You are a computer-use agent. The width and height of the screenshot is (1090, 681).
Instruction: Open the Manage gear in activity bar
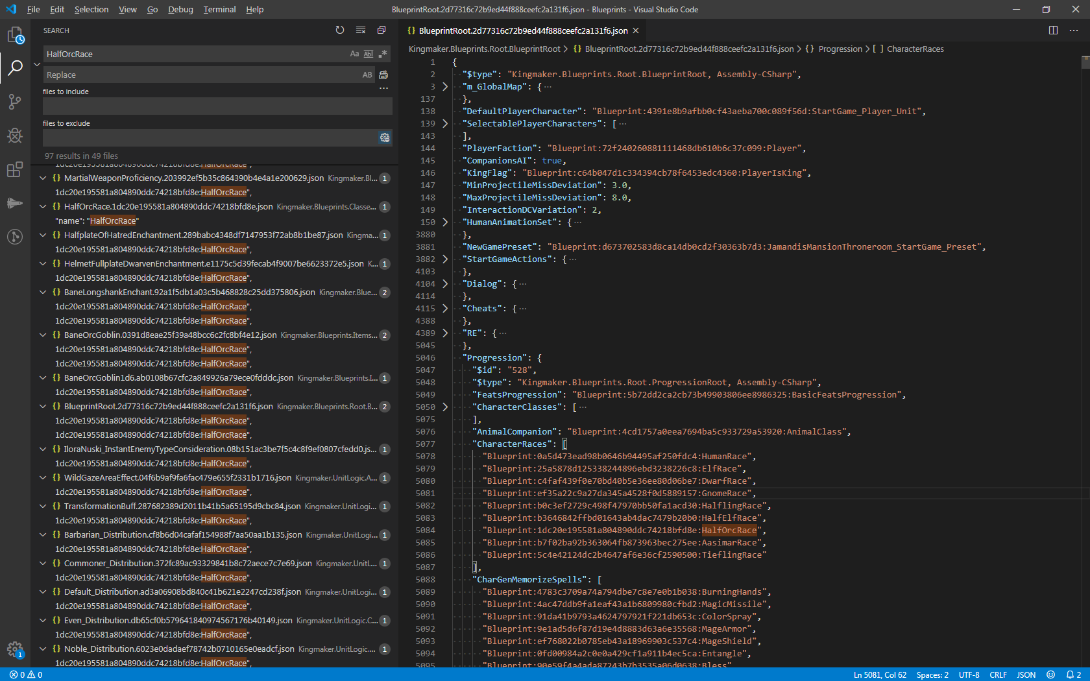point(15,649)
